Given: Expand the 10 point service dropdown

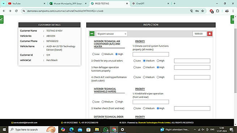Looking at the screenshot, I should (111, 34).
